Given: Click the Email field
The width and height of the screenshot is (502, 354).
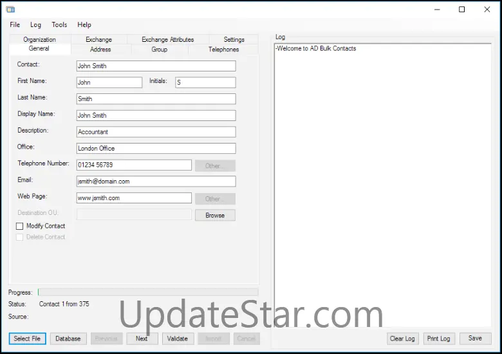Looking at the screenshot, I should pyautogui.click(x=156, y=181).
